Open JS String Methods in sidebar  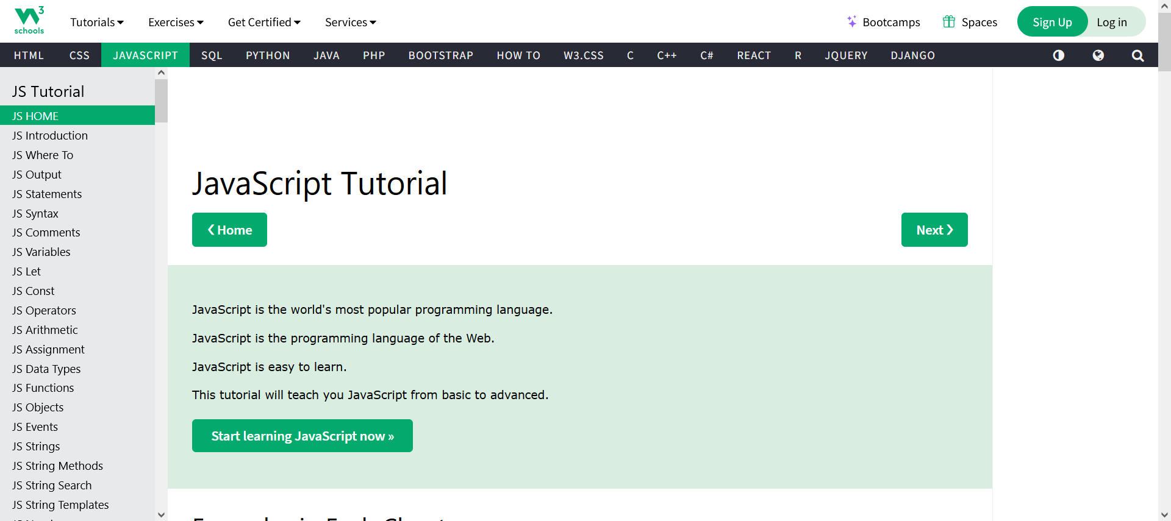[x=77, y=466]
